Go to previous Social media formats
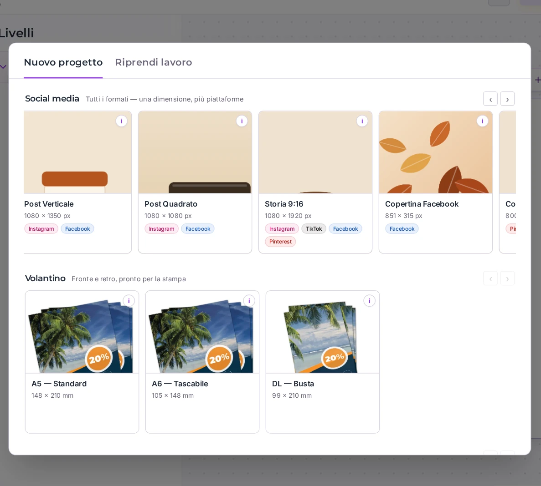541x486 pixels. click(x=490, y=99)
